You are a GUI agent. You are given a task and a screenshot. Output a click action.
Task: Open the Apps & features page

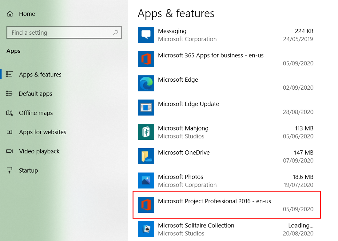pos(40,75)
